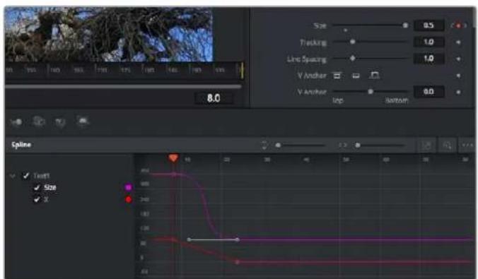This screenshot has height=279, width=478.
Task: Click the purple Size keyframe at the playhead
Action: pos(174,174)
